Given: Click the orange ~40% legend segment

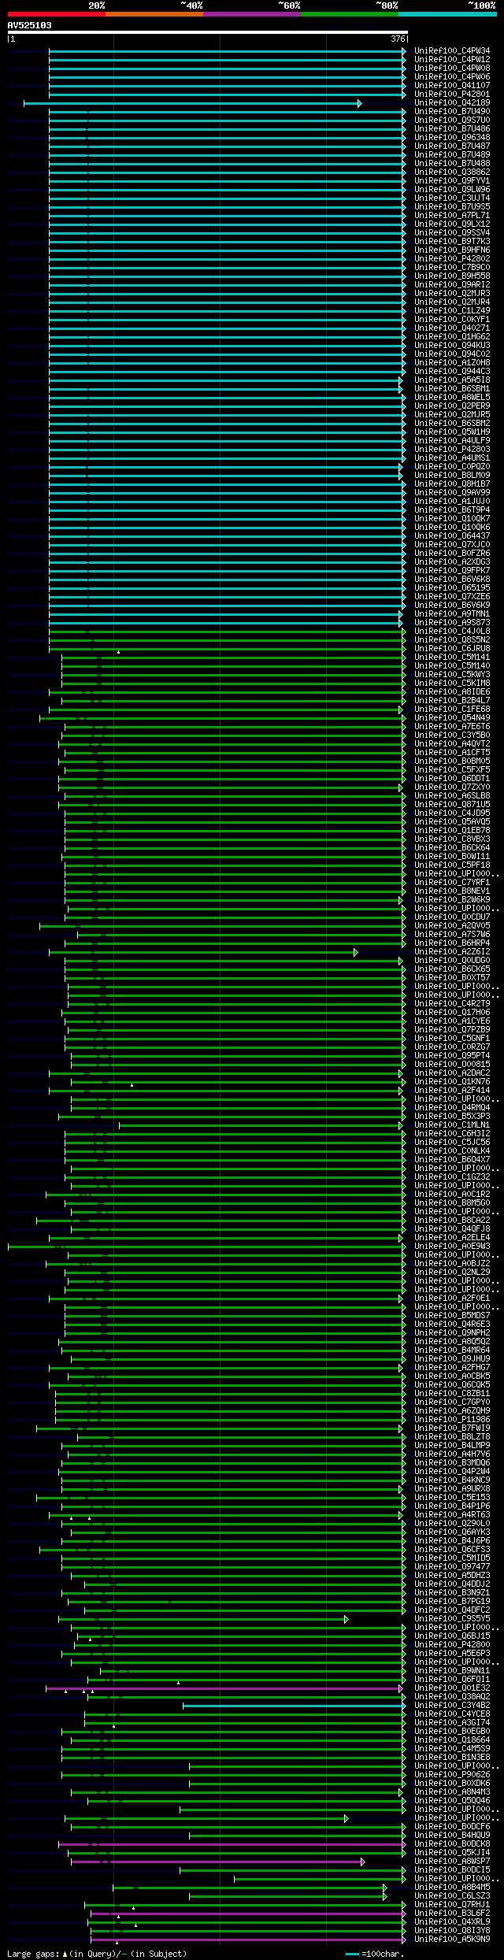Looking at the screenshot, I should click(154, 14).
